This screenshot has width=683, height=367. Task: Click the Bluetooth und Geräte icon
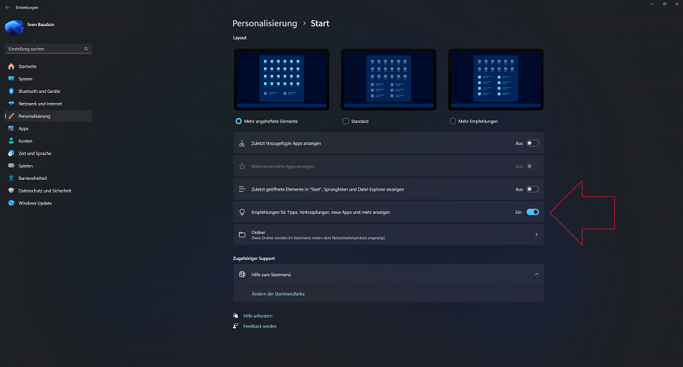coord(11,91)
